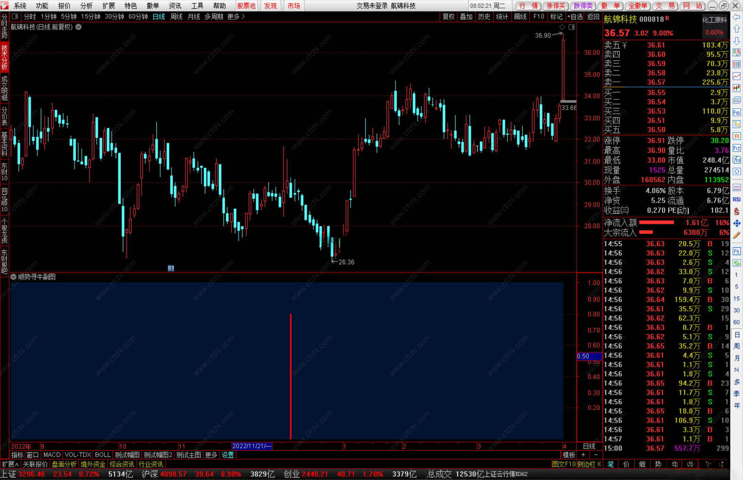Click the f(x) formula icon

736,160
